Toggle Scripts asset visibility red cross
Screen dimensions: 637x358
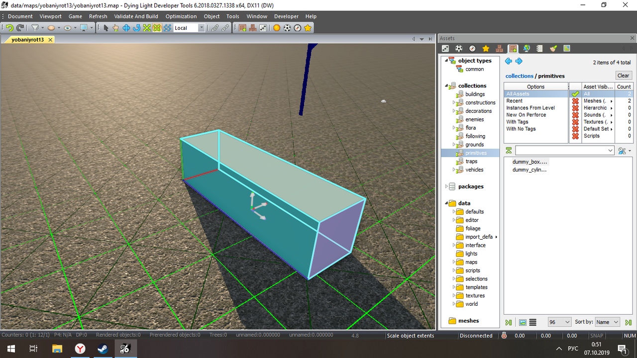coord(575,136)
